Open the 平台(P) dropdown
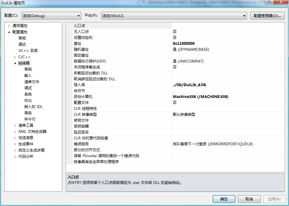Image resolution: width=289 pixels, height=206 pixels. click(174, 16)
